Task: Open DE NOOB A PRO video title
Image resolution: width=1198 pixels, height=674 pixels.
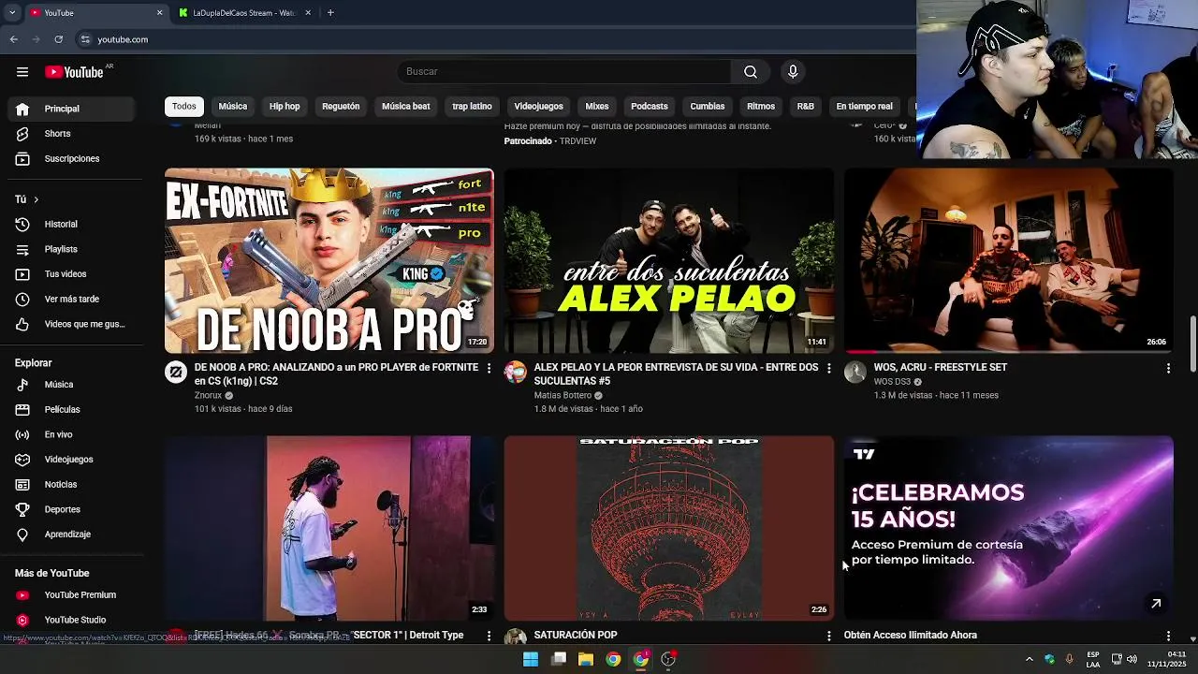Action: 334,374
